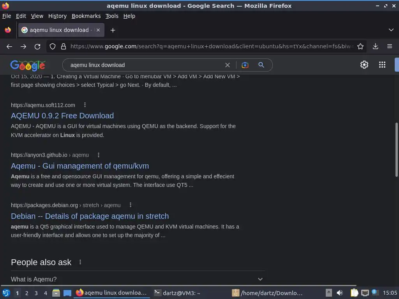
Task: Open the Tools menu
Action: point(112,16)
